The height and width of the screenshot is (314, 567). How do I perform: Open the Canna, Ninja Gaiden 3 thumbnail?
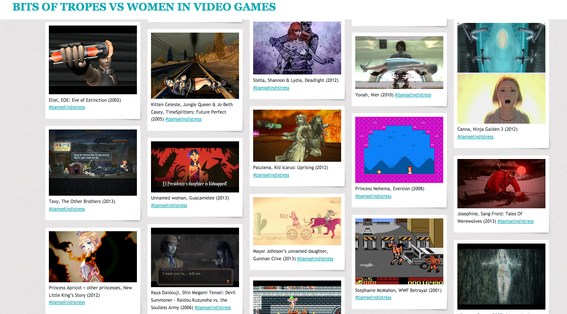pos(501,73)
